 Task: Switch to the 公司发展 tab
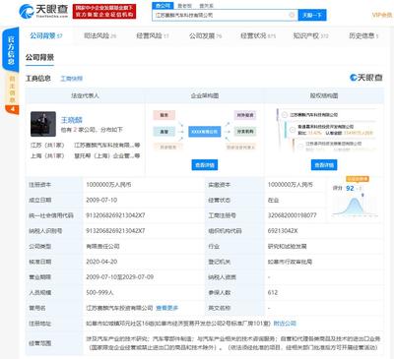pos(205,35)
